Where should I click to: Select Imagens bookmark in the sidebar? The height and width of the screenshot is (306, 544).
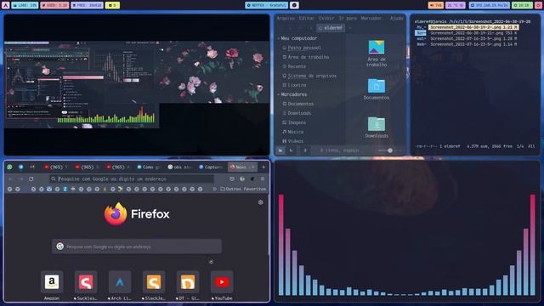click(294, 122)
